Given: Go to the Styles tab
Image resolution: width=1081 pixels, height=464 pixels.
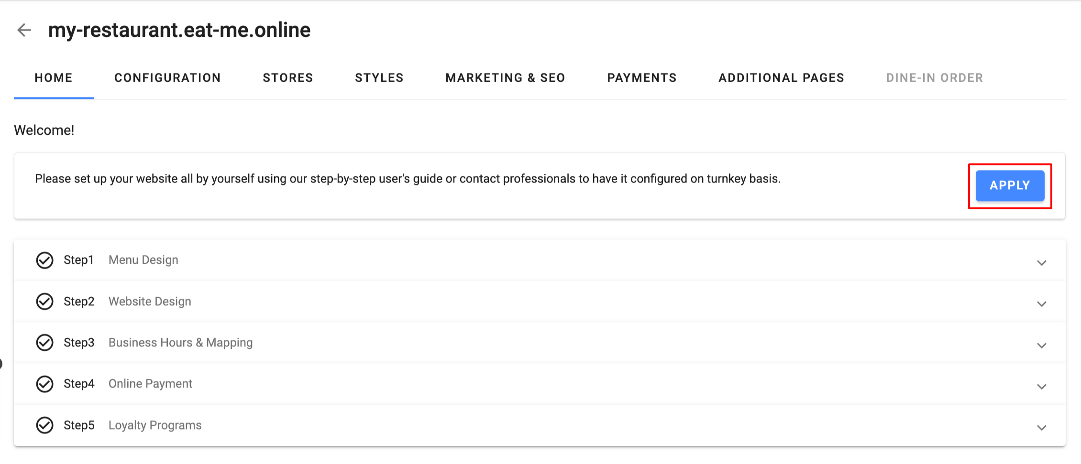Looking at the screenshot, I should pos(379,78).
